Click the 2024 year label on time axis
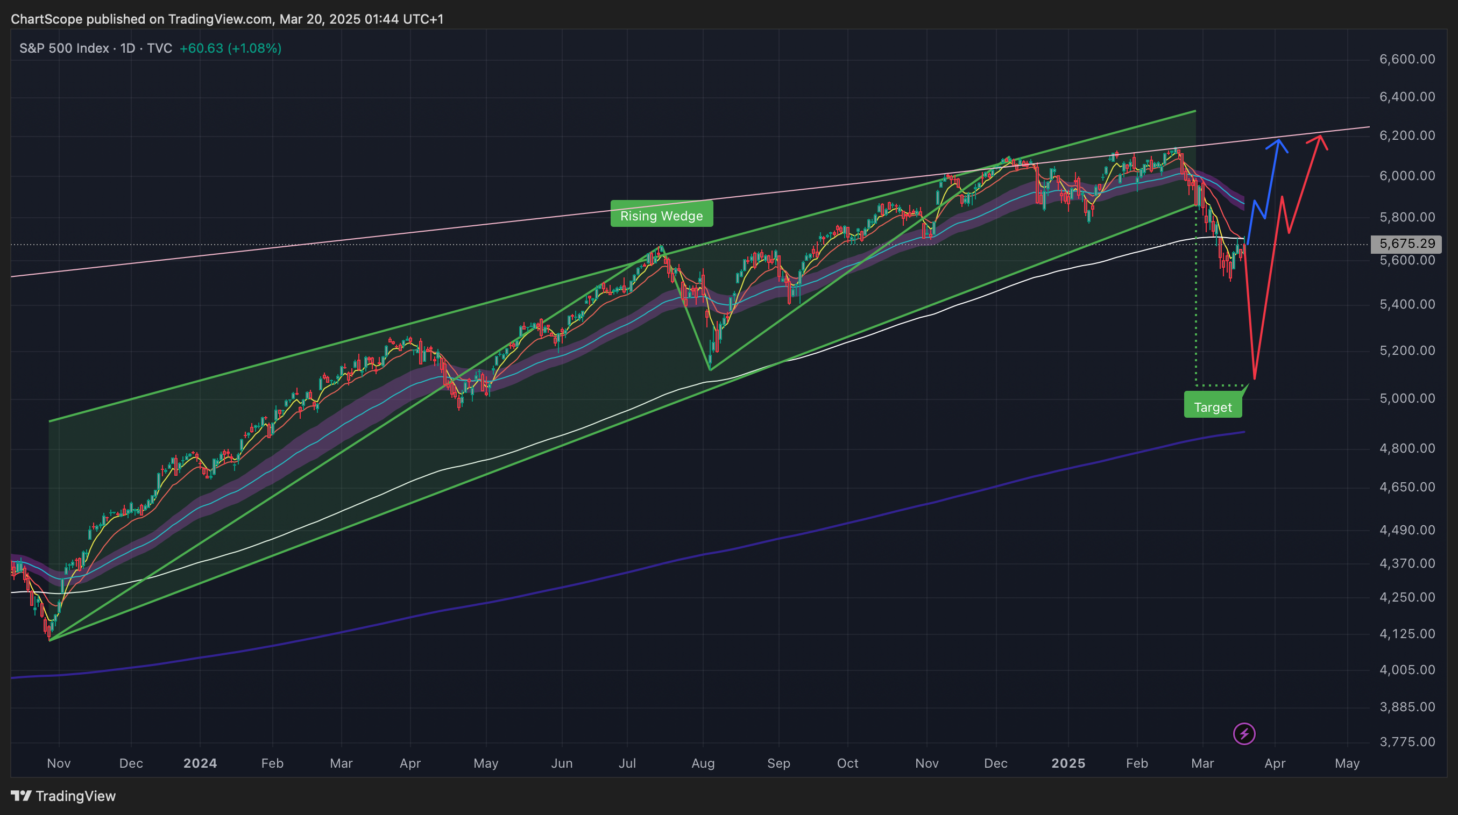The image size is (1458, 815). click(200, 763)
